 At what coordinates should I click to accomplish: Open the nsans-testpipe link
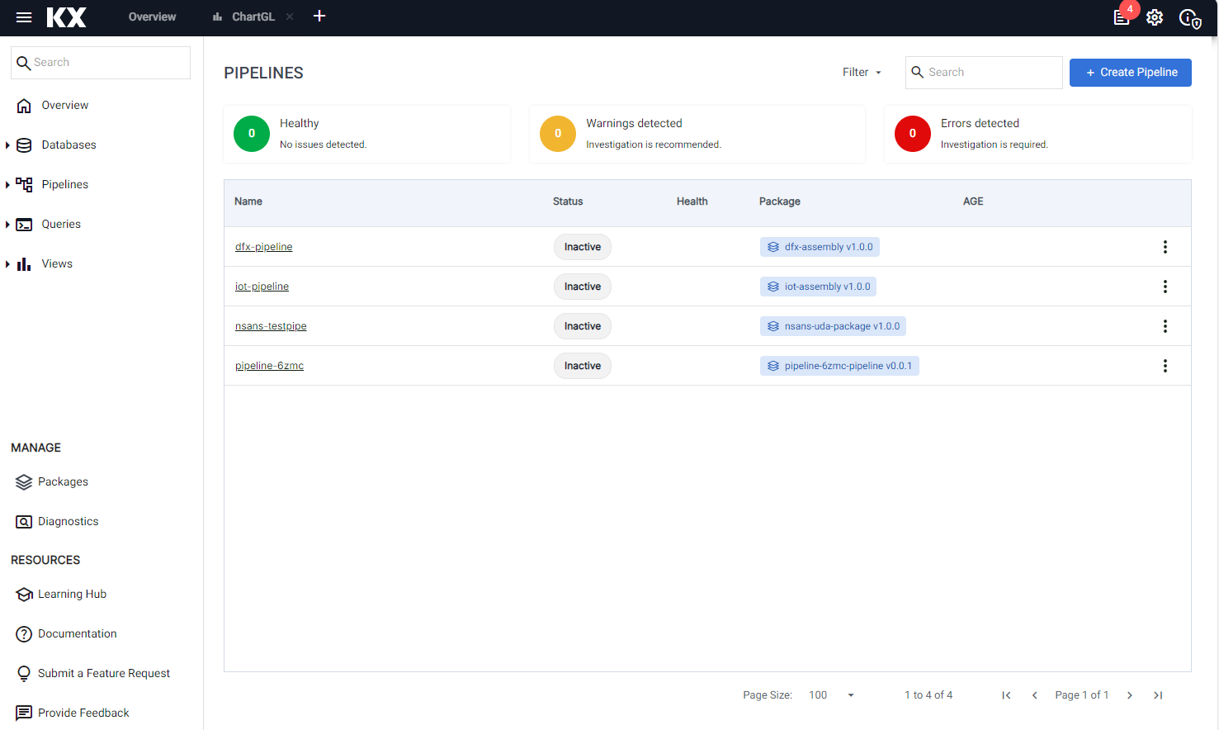click(271, 326)
